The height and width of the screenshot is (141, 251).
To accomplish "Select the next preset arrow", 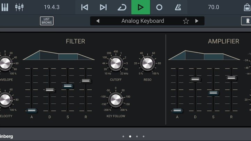I will click(197, 21).
